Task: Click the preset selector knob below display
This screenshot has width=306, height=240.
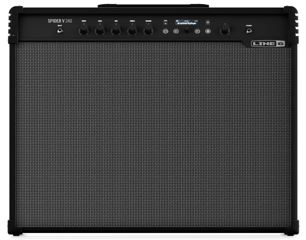Action: (x=187, y=30)
